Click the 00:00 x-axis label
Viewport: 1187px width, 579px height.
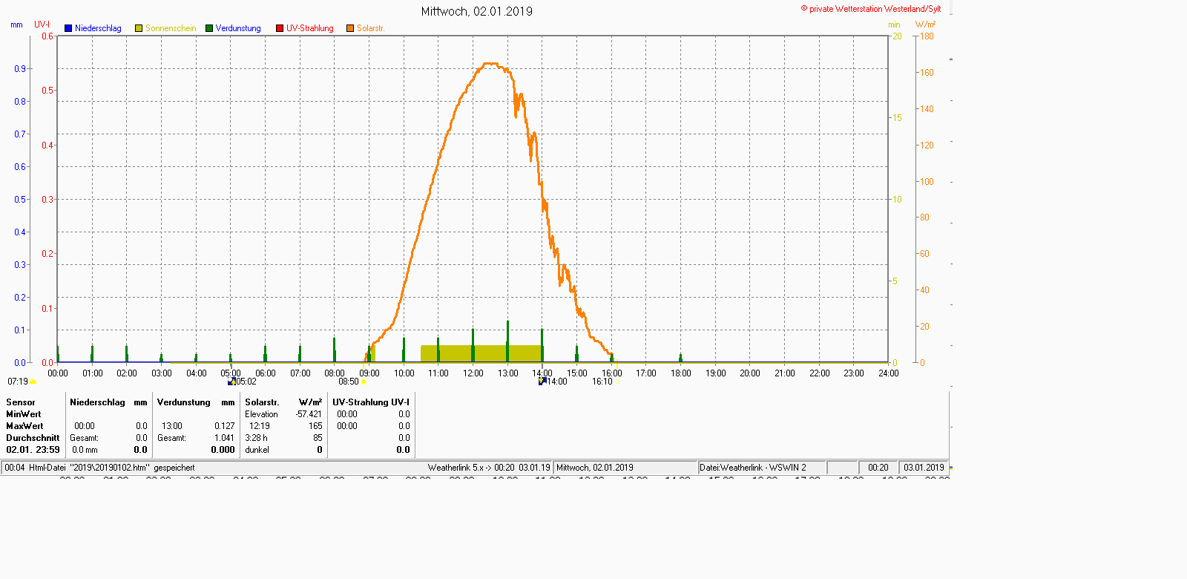58,373
